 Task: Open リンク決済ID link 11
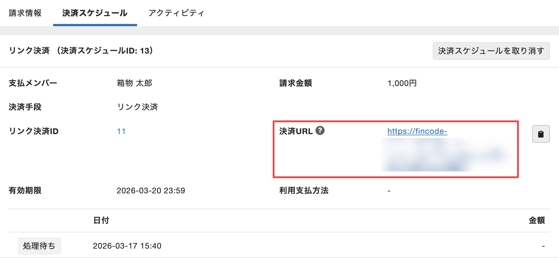(121, 131)
